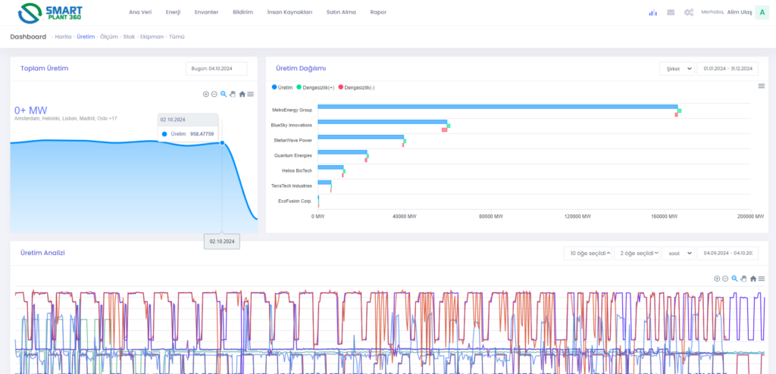Select pan hand tool on Toplam Üretim chart
Image resolution: width=776 pixels, height=374 pixels.
pos(233,94)
